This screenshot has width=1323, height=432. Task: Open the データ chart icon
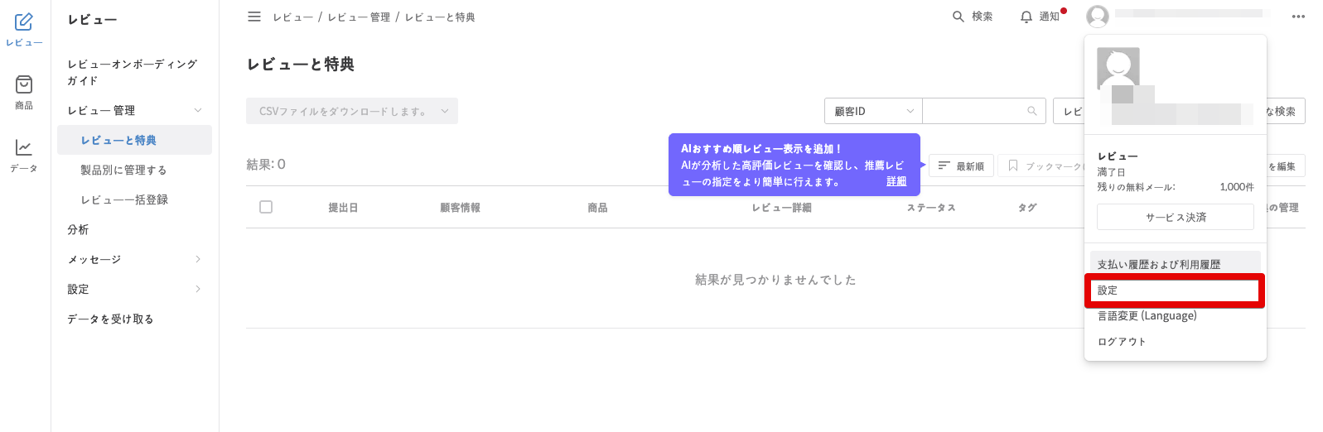coord(24,147)
